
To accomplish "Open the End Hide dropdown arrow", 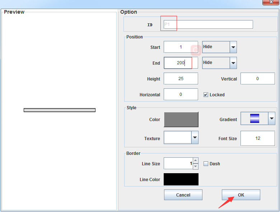I will (x=233, y=63).
